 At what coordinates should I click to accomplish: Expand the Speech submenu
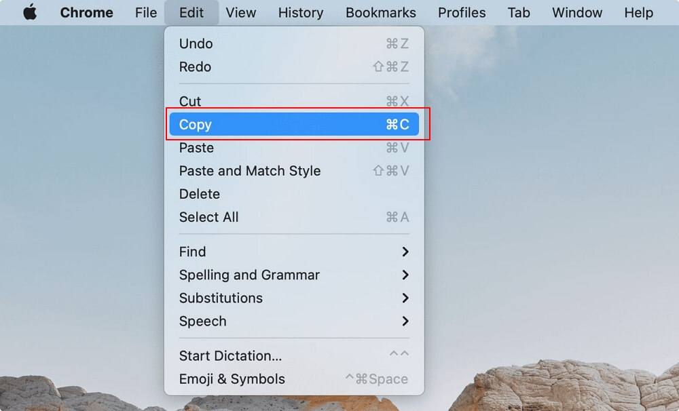(202, 321)
